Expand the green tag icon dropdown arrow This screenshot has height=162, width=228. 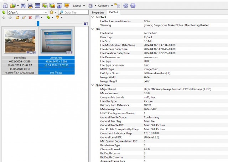point(52,17)
